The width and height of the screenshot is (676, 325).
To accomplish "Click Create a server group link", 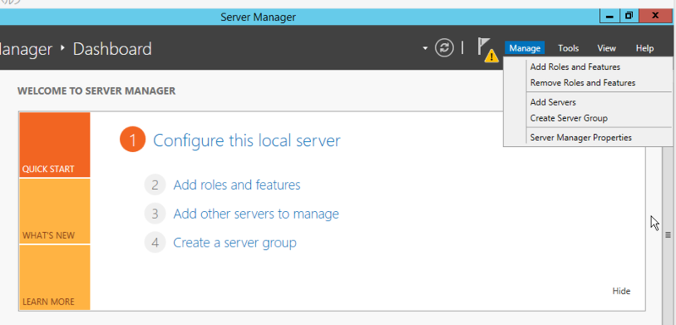I will click(235, 242).
